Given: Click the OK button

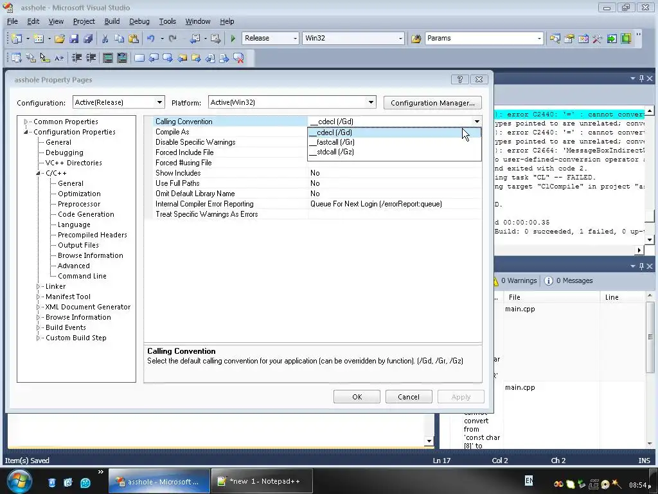Looking at the screenshot, I should pyautogui.click(x=357, y=397).
